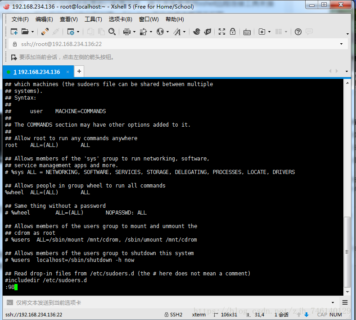Image resolution: width=356 pixels, height=320 pixels.
Task: Click the 'root ALL=(ALL) ALL' line
Action: [x=47, y=145]
